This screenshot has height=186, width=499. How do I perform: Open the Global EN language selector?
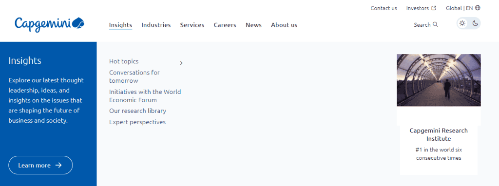(463, 8)
